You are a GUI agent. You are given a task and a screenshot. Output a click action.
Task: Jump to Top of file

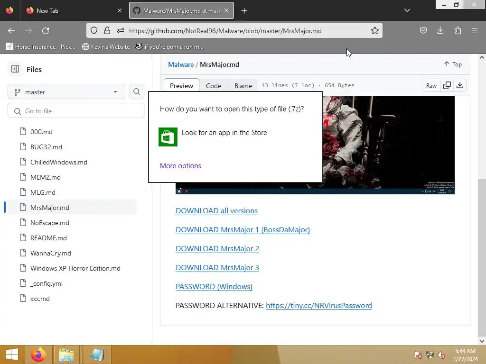pyautogui.click(x=453, y=64)
